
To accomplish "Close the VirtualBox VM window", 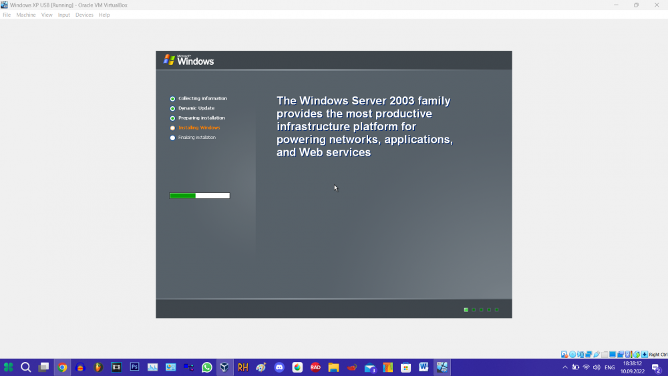I will [x=657, y=5].
